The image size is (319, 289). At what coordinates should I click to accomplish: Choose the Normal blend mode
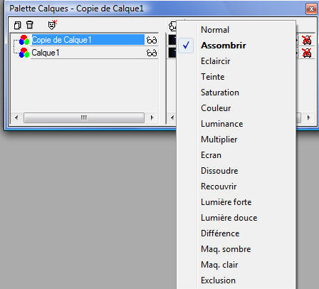215,30
